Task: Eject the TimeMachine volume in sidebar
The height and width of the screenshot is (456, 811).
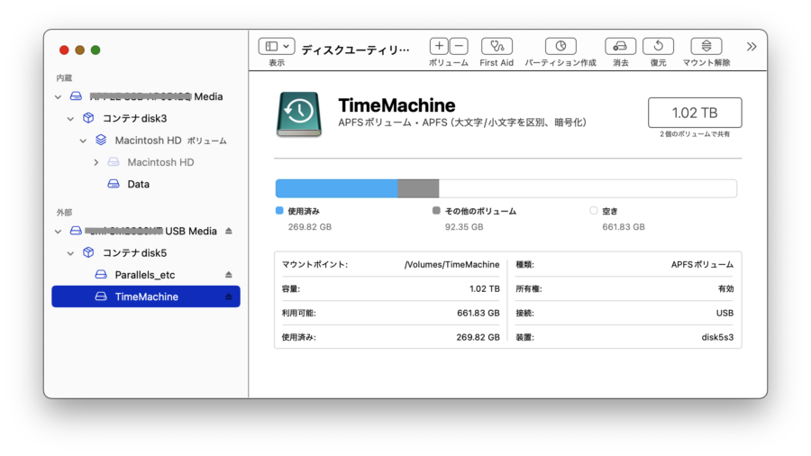Action: (x=229, y=296)
